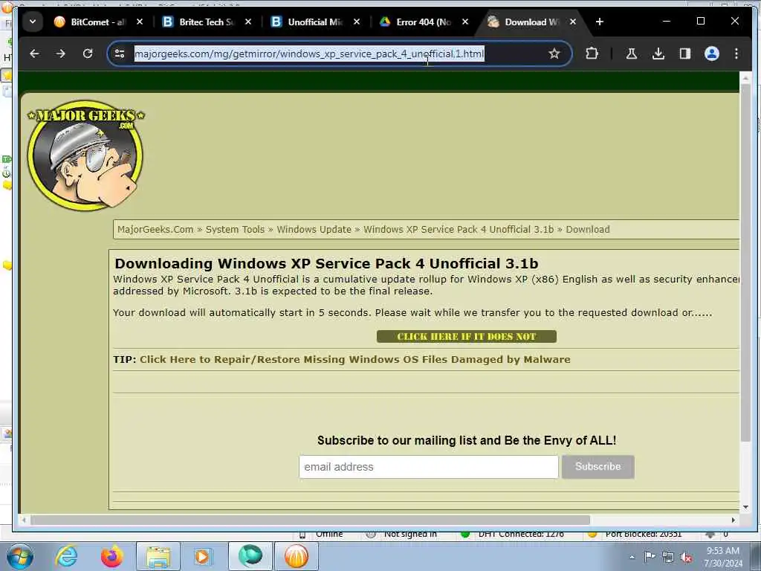
Task: Switch to the green globe browser taskbar app
Action: 250,556
